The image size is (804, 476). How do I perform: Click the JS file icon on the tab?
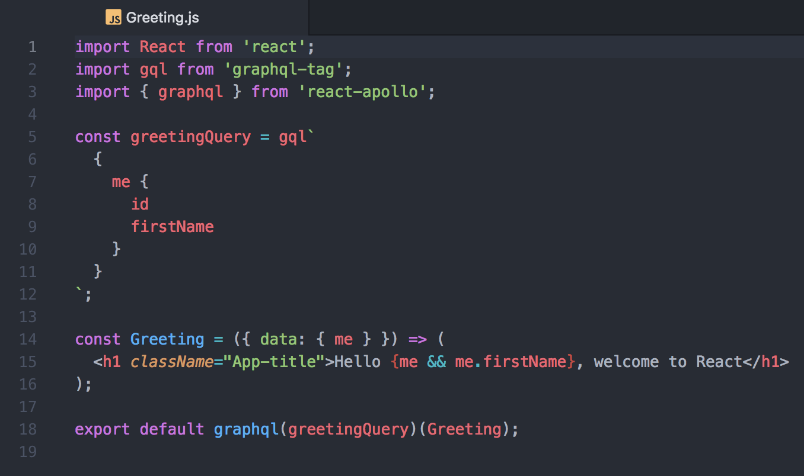(x=113, y=18)
